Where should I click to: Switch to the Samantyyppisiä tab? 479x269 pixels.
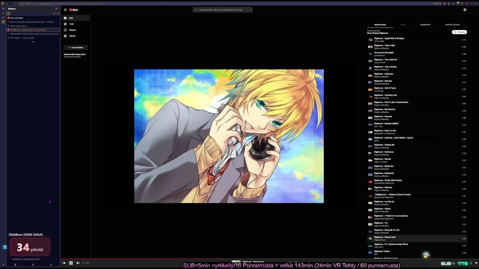click(x=452, y=25)
